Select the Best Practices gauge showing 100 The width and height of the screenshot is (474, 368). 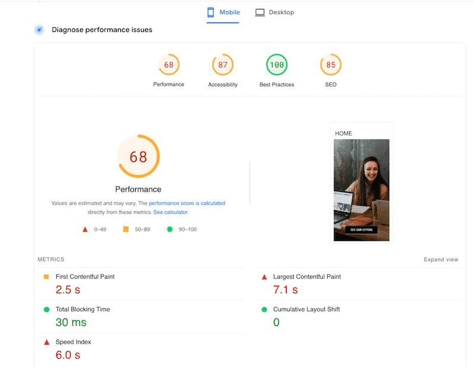(x=277, y=65)
